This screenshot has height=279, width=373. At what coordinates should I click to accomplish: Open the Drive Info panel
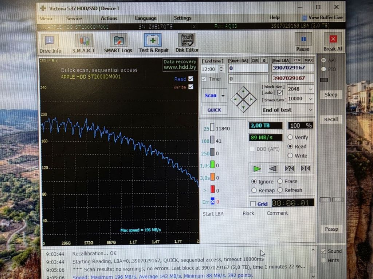click(50, 44)
